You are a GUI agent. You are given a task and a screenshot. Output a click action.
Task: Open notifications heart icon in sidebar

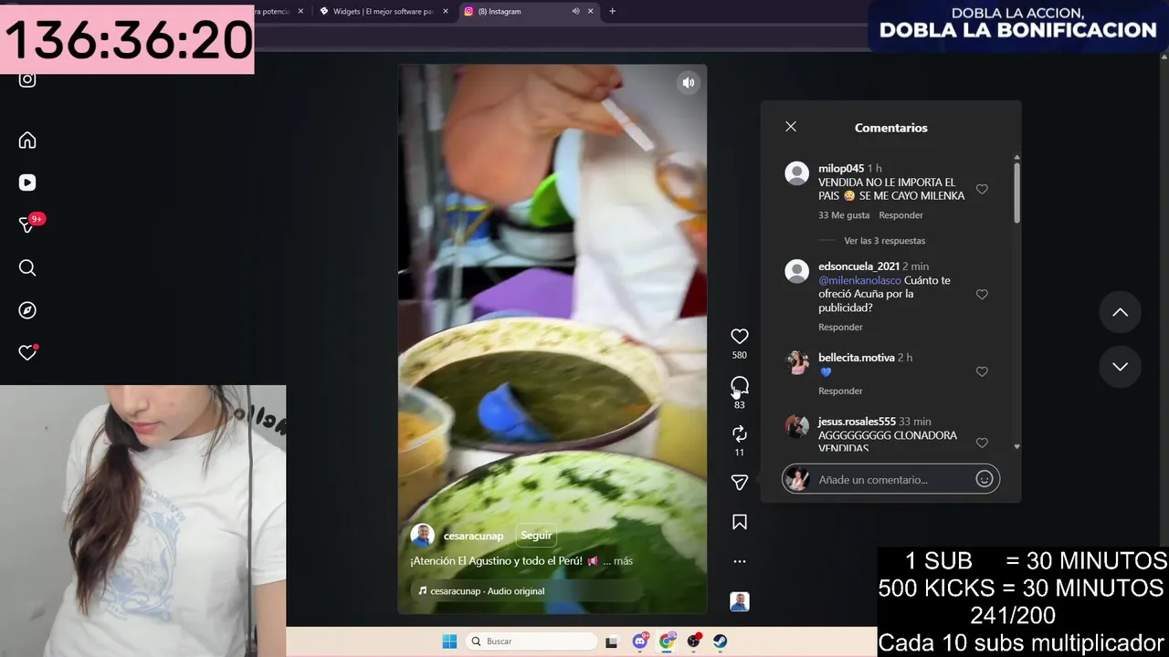(x=27, y=352)
